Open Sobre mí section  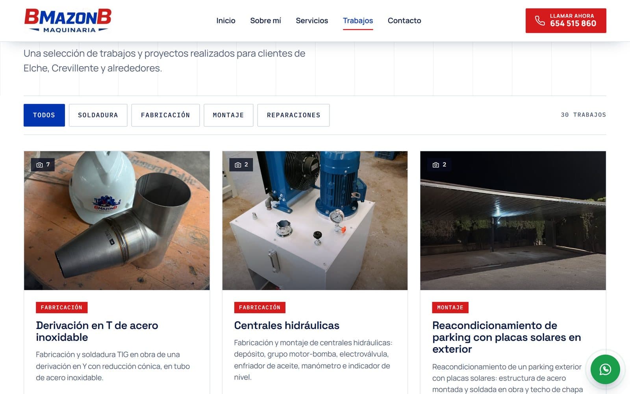point(265,20)
